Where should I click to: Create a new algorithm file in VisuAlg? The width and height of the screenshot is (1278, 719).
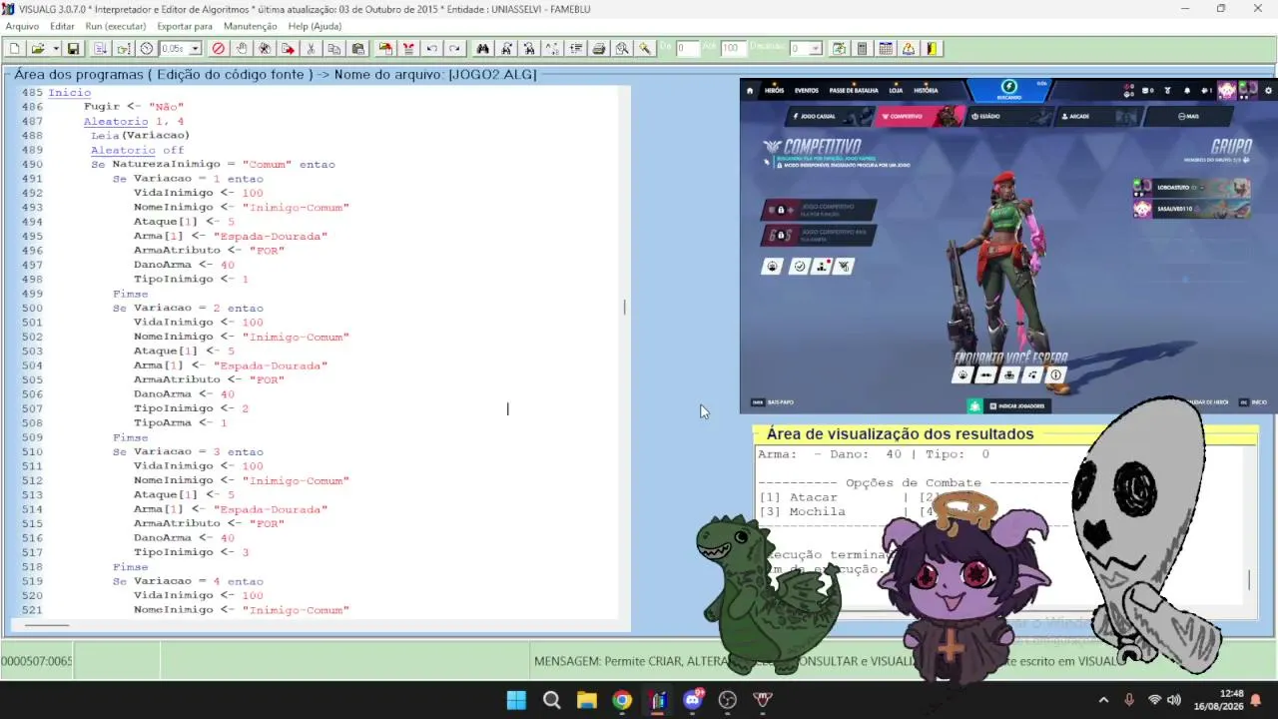click(x=15, y=48)
